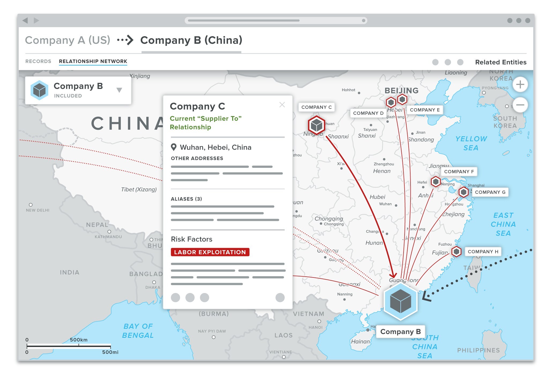Click the Company G hexagon marker

click(463, 192)
